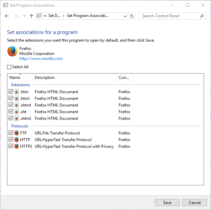This screenshot has width=211, height=210.
Task: Uncheck the HTTP protocol checkbox
Action: [x=11, y=139]
